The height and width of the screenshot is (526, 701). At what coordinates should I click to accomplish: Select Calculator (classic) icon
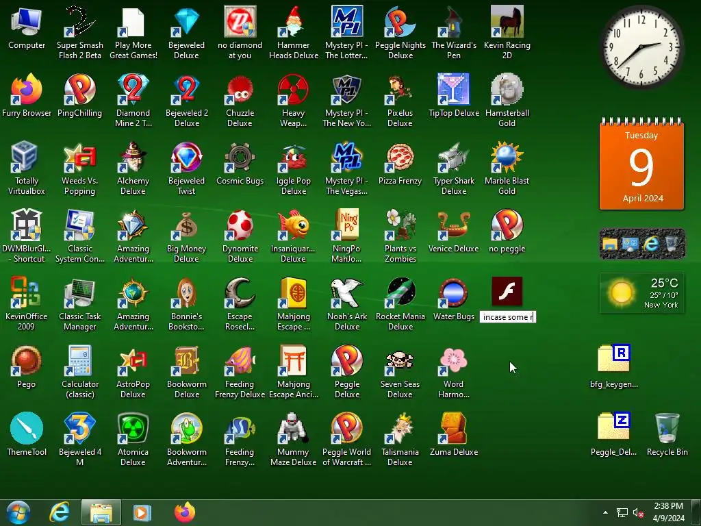click(79, 360)
